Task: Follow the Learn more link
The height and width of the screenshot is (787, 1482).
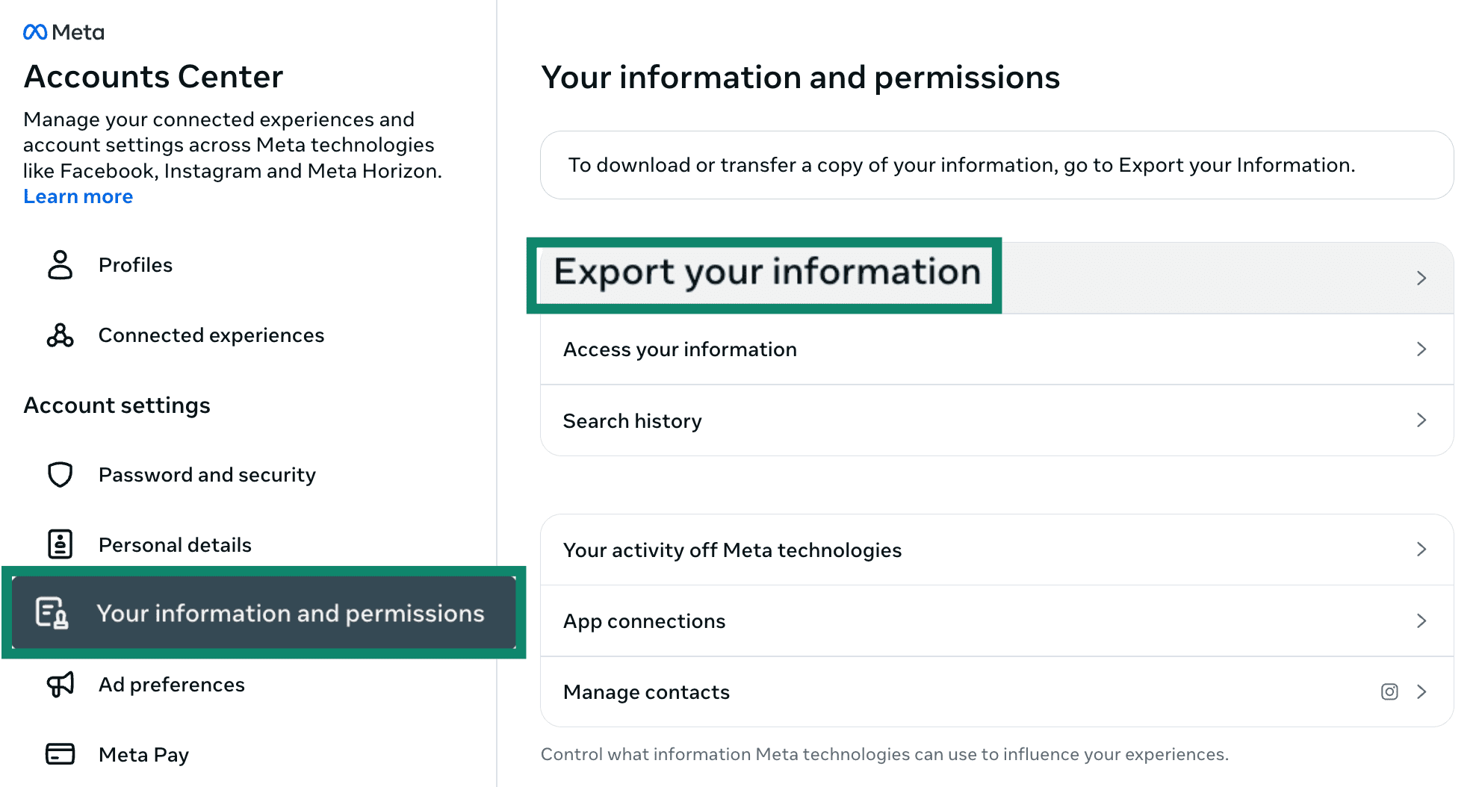Action: (78, 196)
